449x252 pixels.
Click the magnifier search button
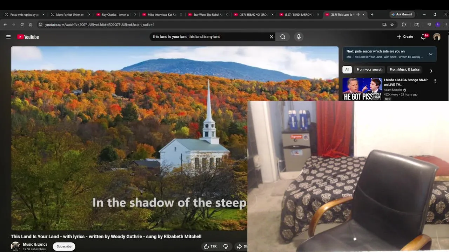click(x=283, y=37)
